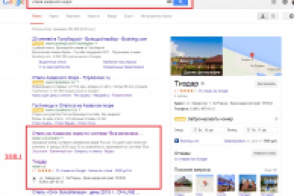Click the blue search magnifier button
The image size is (294, 196).
pos(180,2)
